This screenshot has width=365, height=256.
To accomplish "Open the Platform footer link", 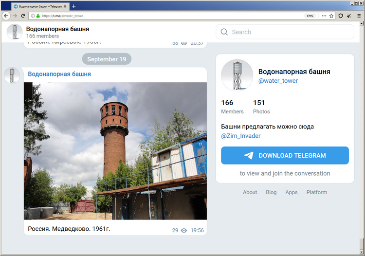I will [317, 192].
